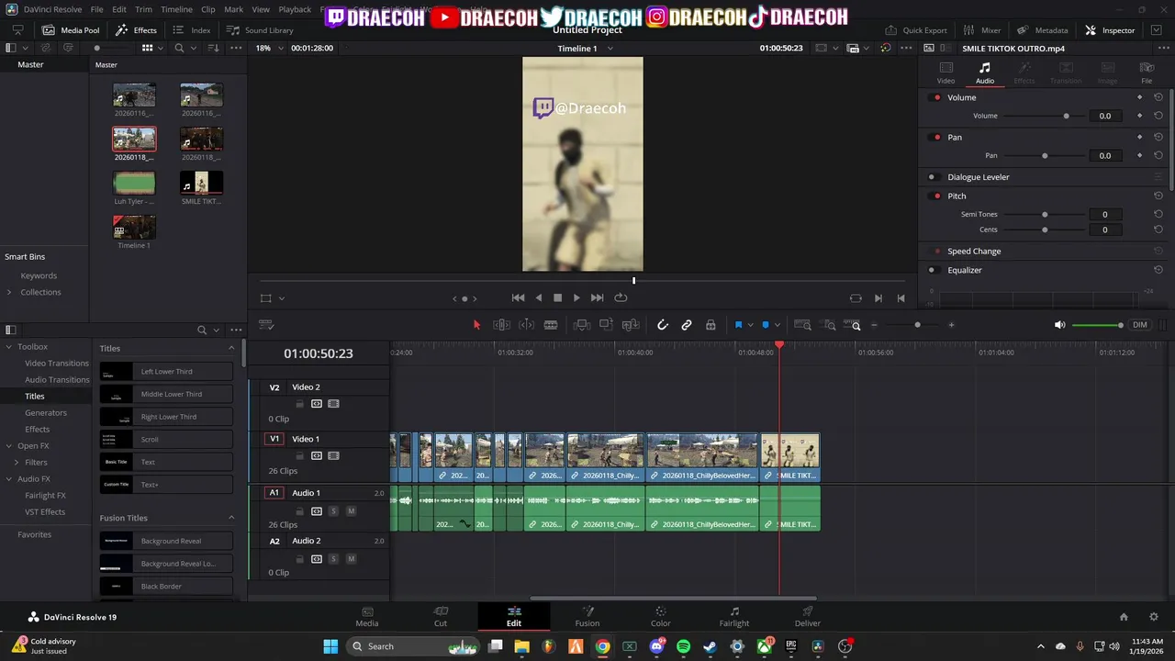The height and width of the screenshot is (661, 1175).
Task: Select Inspector Audio tab
Action: [x=984, y=73]
